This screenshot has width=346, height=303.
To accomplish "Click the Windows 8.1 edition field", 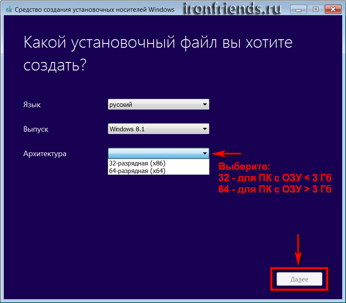I will click(x=154, y=129).
